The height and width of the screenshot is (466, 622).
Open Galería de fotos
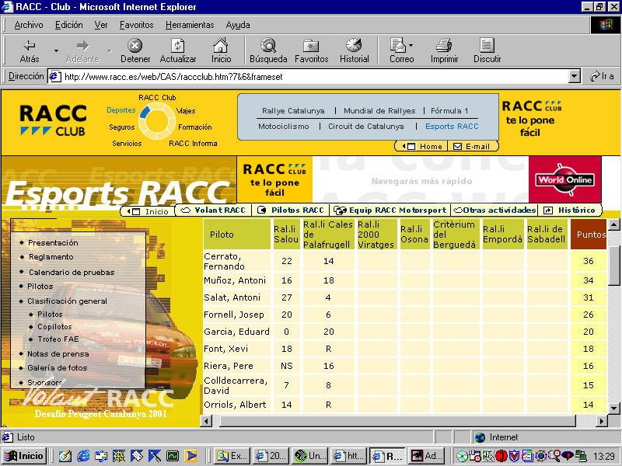coord(57,367)
